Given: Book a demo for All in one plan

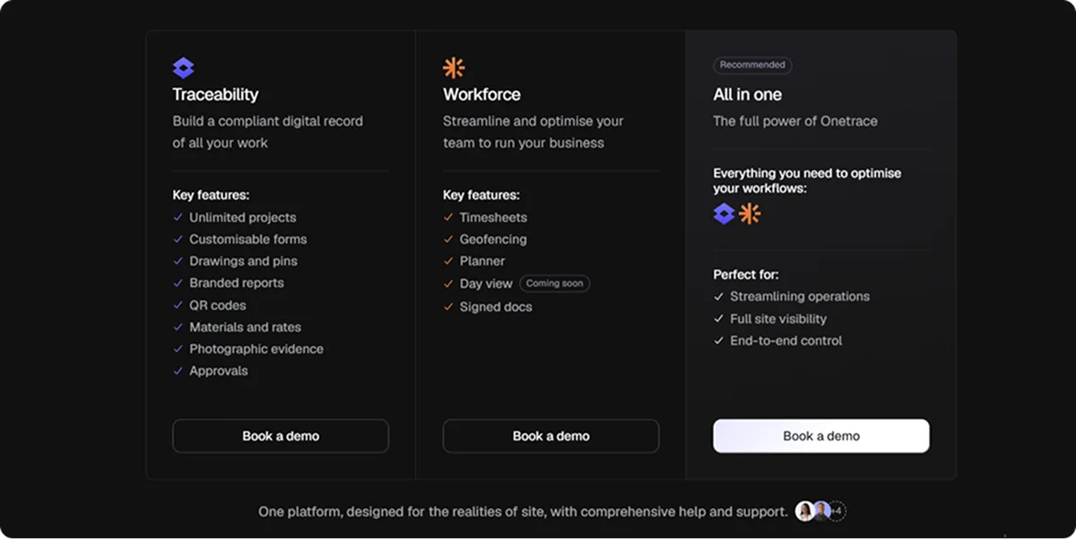Looking at the screenshot, I should (821, 436).
